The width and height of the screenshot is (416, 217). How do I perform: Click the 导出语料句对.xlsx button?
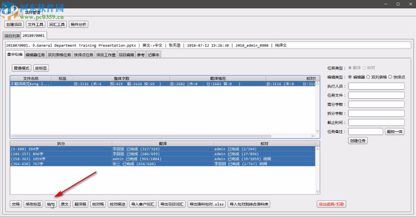(207, 204)
